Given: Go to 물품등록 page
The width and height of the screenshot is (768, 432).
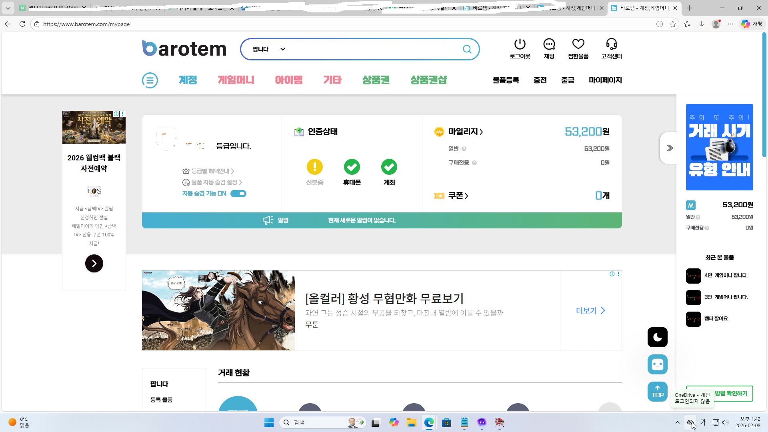Looking at the screenshot, I should (506, 80).
